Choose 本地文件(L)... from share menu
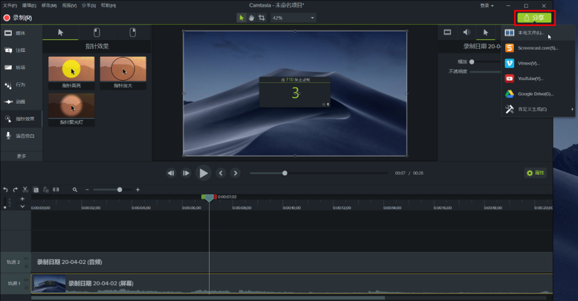Viewport: 578px width, 301px height. [x=538, y=33]
